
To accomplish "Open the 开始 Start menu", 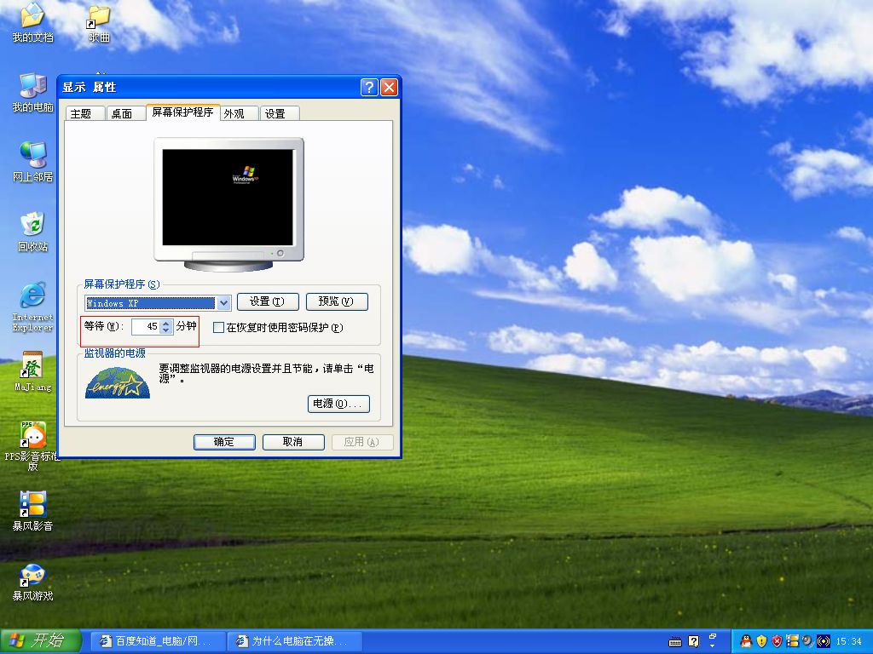I will click(x=41, y=641).
